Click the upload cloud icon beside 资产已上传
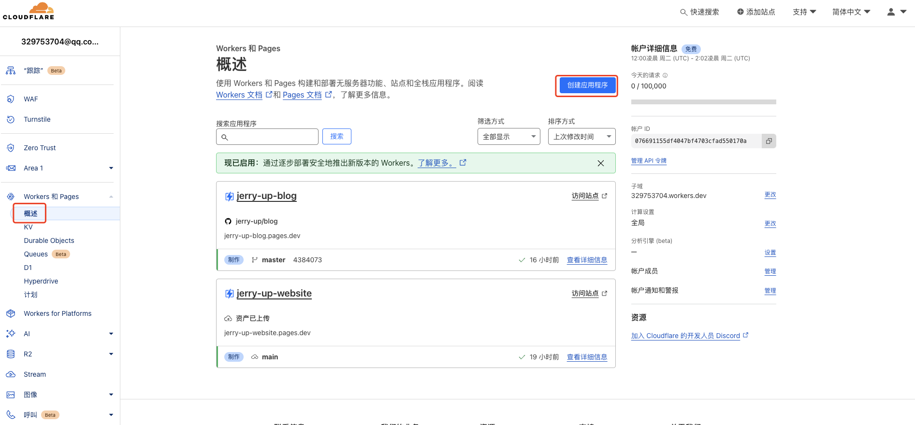915x425 pixels. 228,318
